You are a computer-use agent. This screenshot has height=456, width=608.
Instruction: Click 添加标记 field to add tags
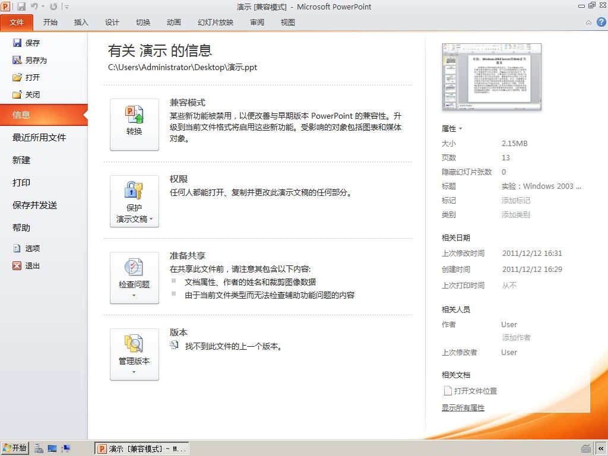click(516, 201)
